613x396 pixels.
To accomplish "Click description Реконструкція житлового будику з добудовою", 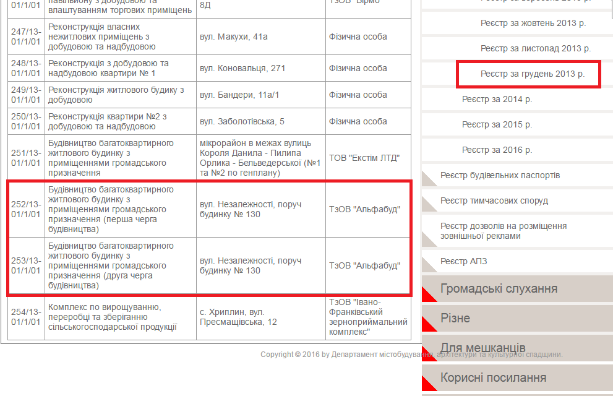I will click(x=116, y=95).
